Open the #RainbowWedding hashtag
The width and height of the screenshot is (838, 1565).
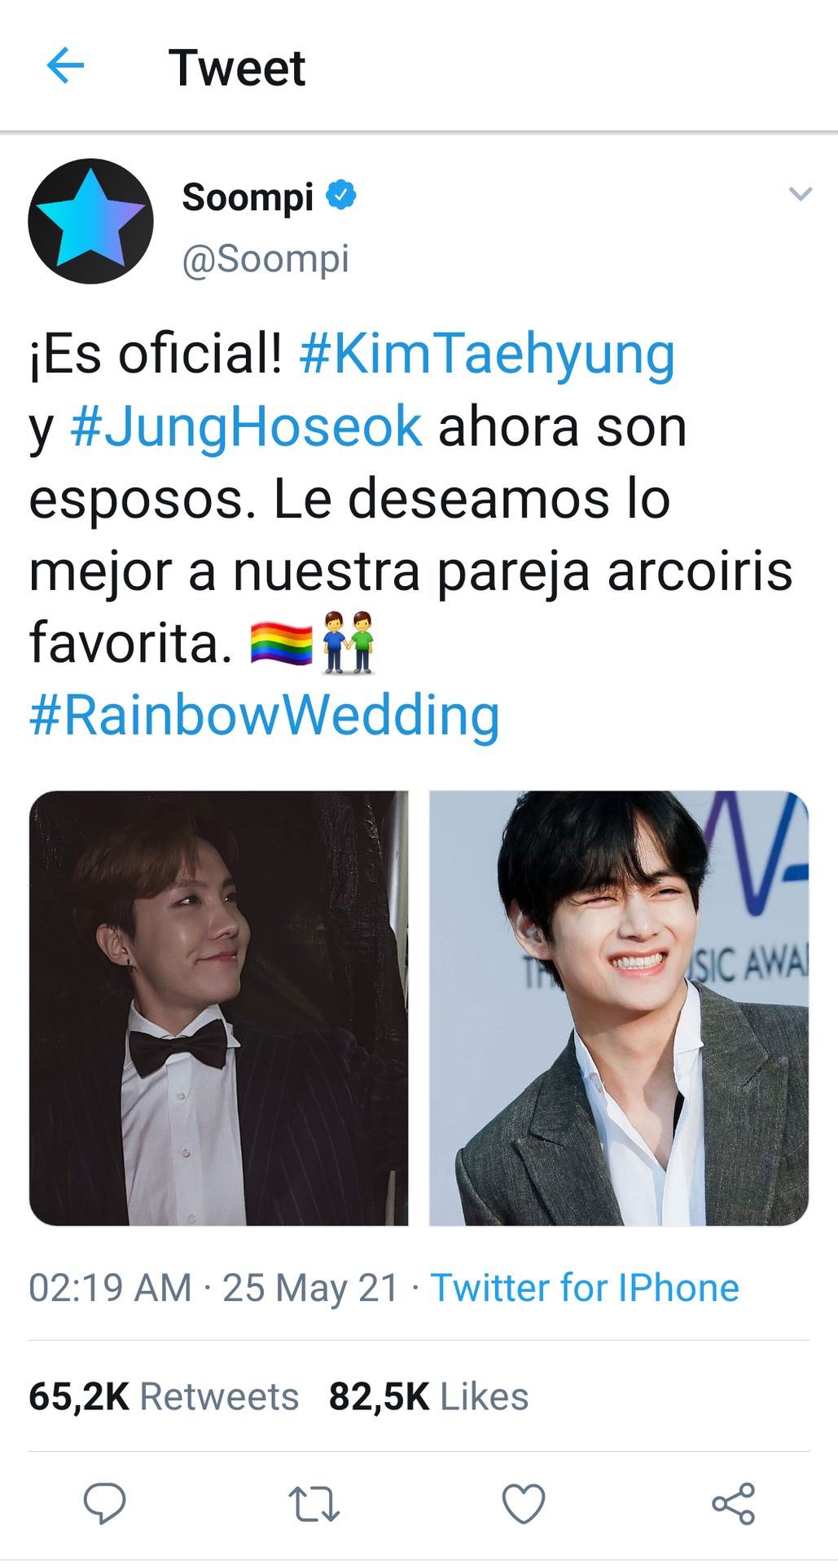(x=265, y=716)
